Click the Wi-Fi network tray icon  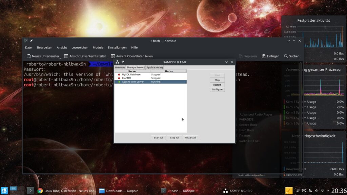[x=323, y=191]
